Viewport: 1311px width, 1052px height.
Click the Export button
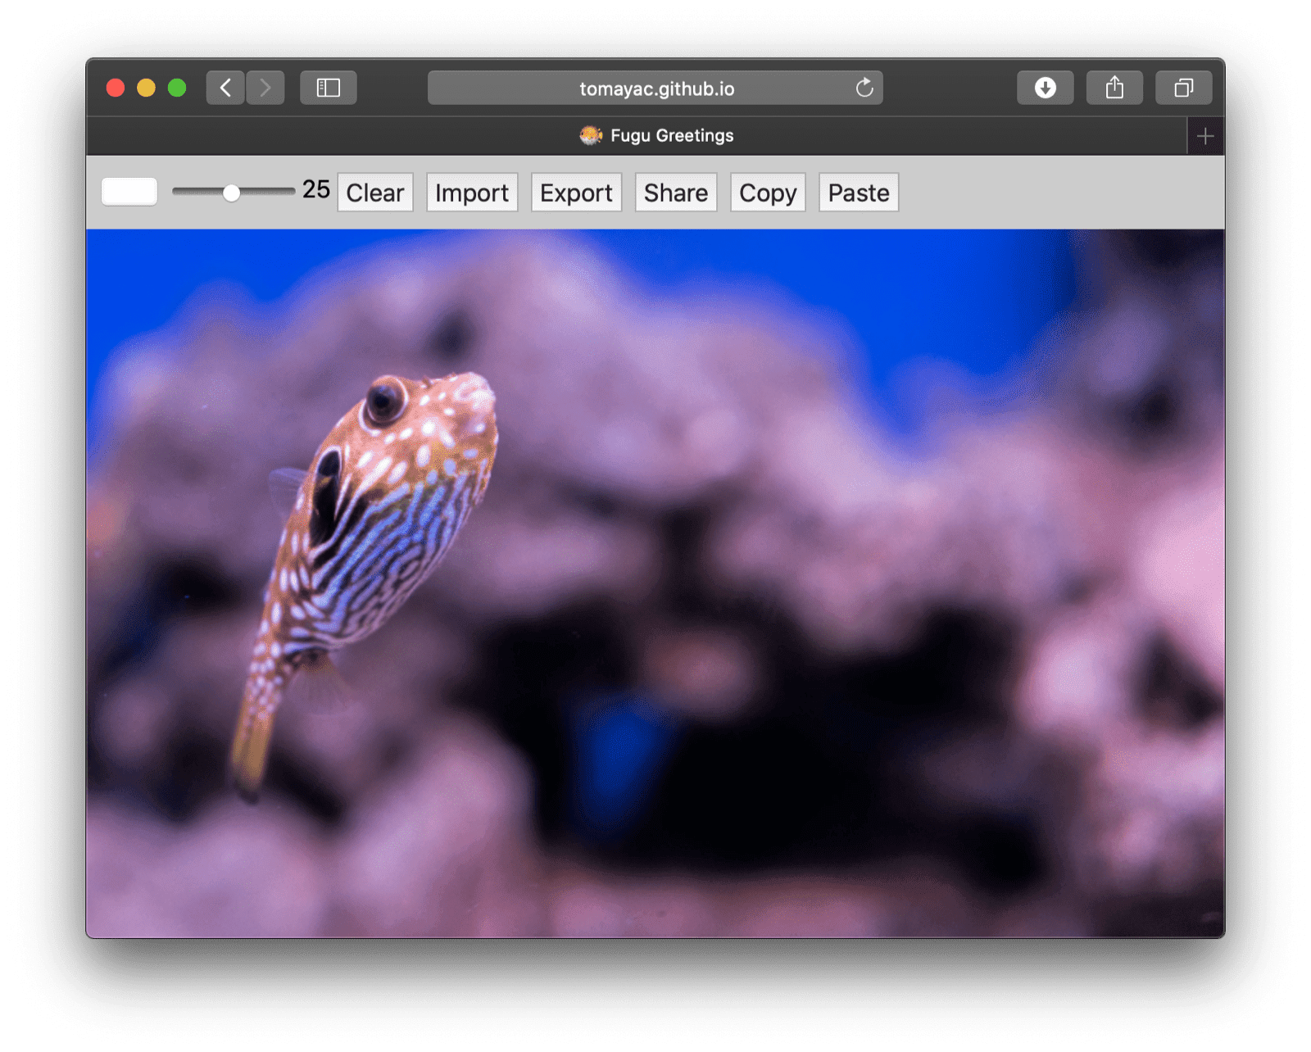click(576, 193)
